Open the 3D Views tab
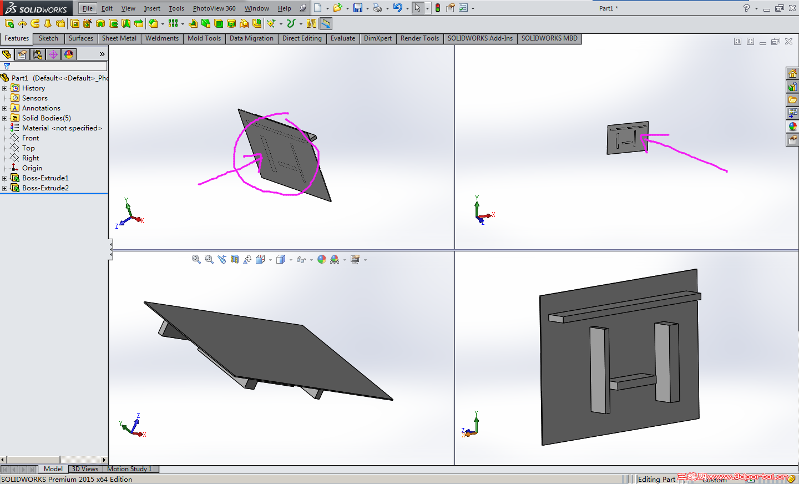799x484 pixels. click(85, 469)
